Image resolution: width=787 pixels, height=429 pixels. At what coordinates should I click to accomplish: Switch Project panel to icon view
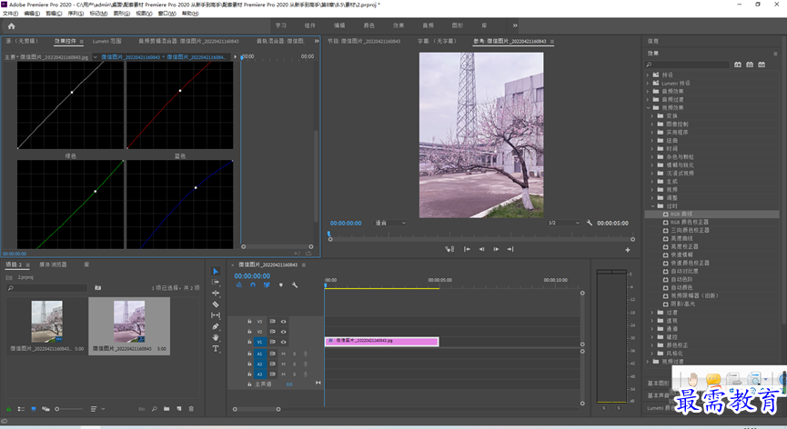(34, 409)
